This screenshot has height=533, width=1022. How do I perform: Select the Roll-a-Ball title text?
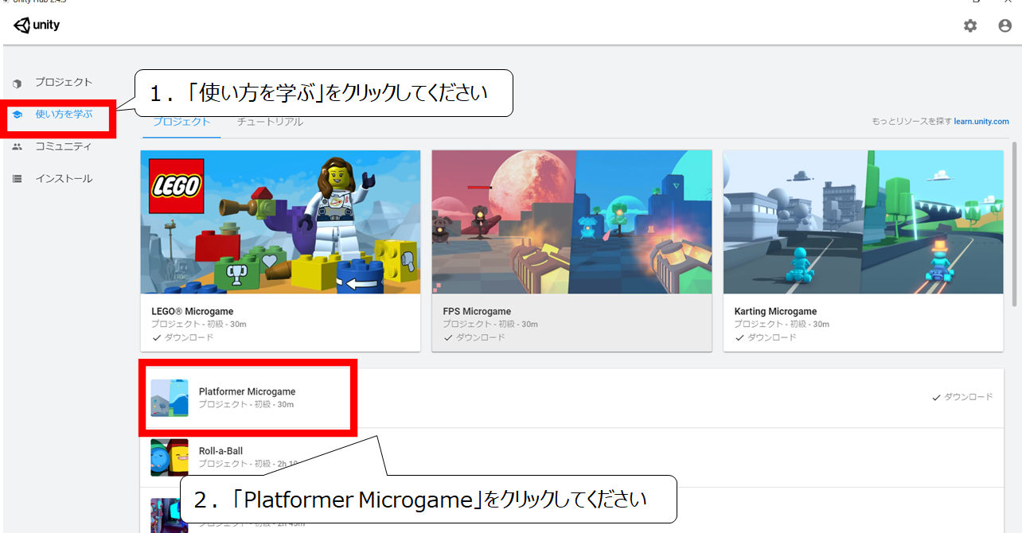[x=220, y=451]
